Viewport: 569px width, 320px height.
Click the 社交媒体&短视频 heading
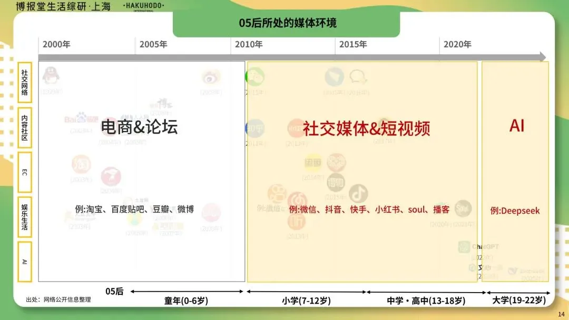[x=367, y=128]
